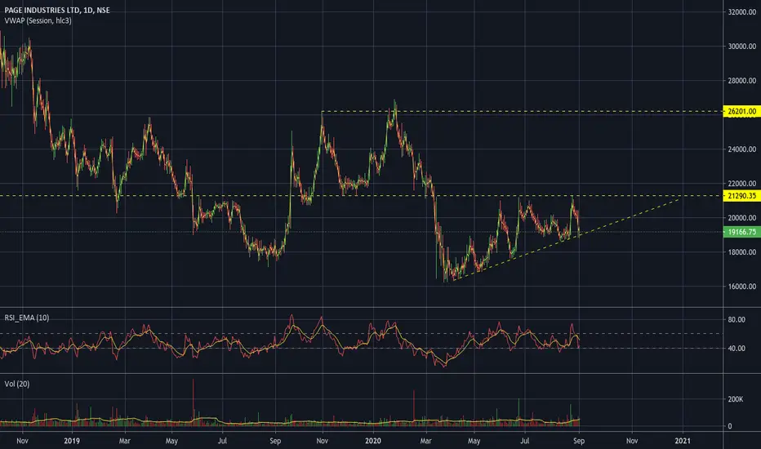The height and width of the screenshot is (449, 761).
Task: Click the RSI 40.00 scale value
Action: (737, 349)
